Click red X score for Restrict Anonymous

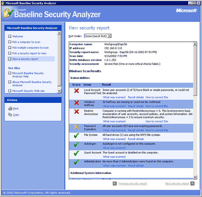[76, 112]
